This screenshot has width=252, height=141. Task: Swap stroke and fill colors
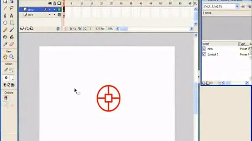[x=13, y=85]
